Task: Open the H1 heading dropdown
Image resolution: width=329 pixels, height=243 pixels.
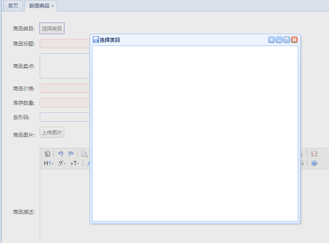Action: coord(49,163)
